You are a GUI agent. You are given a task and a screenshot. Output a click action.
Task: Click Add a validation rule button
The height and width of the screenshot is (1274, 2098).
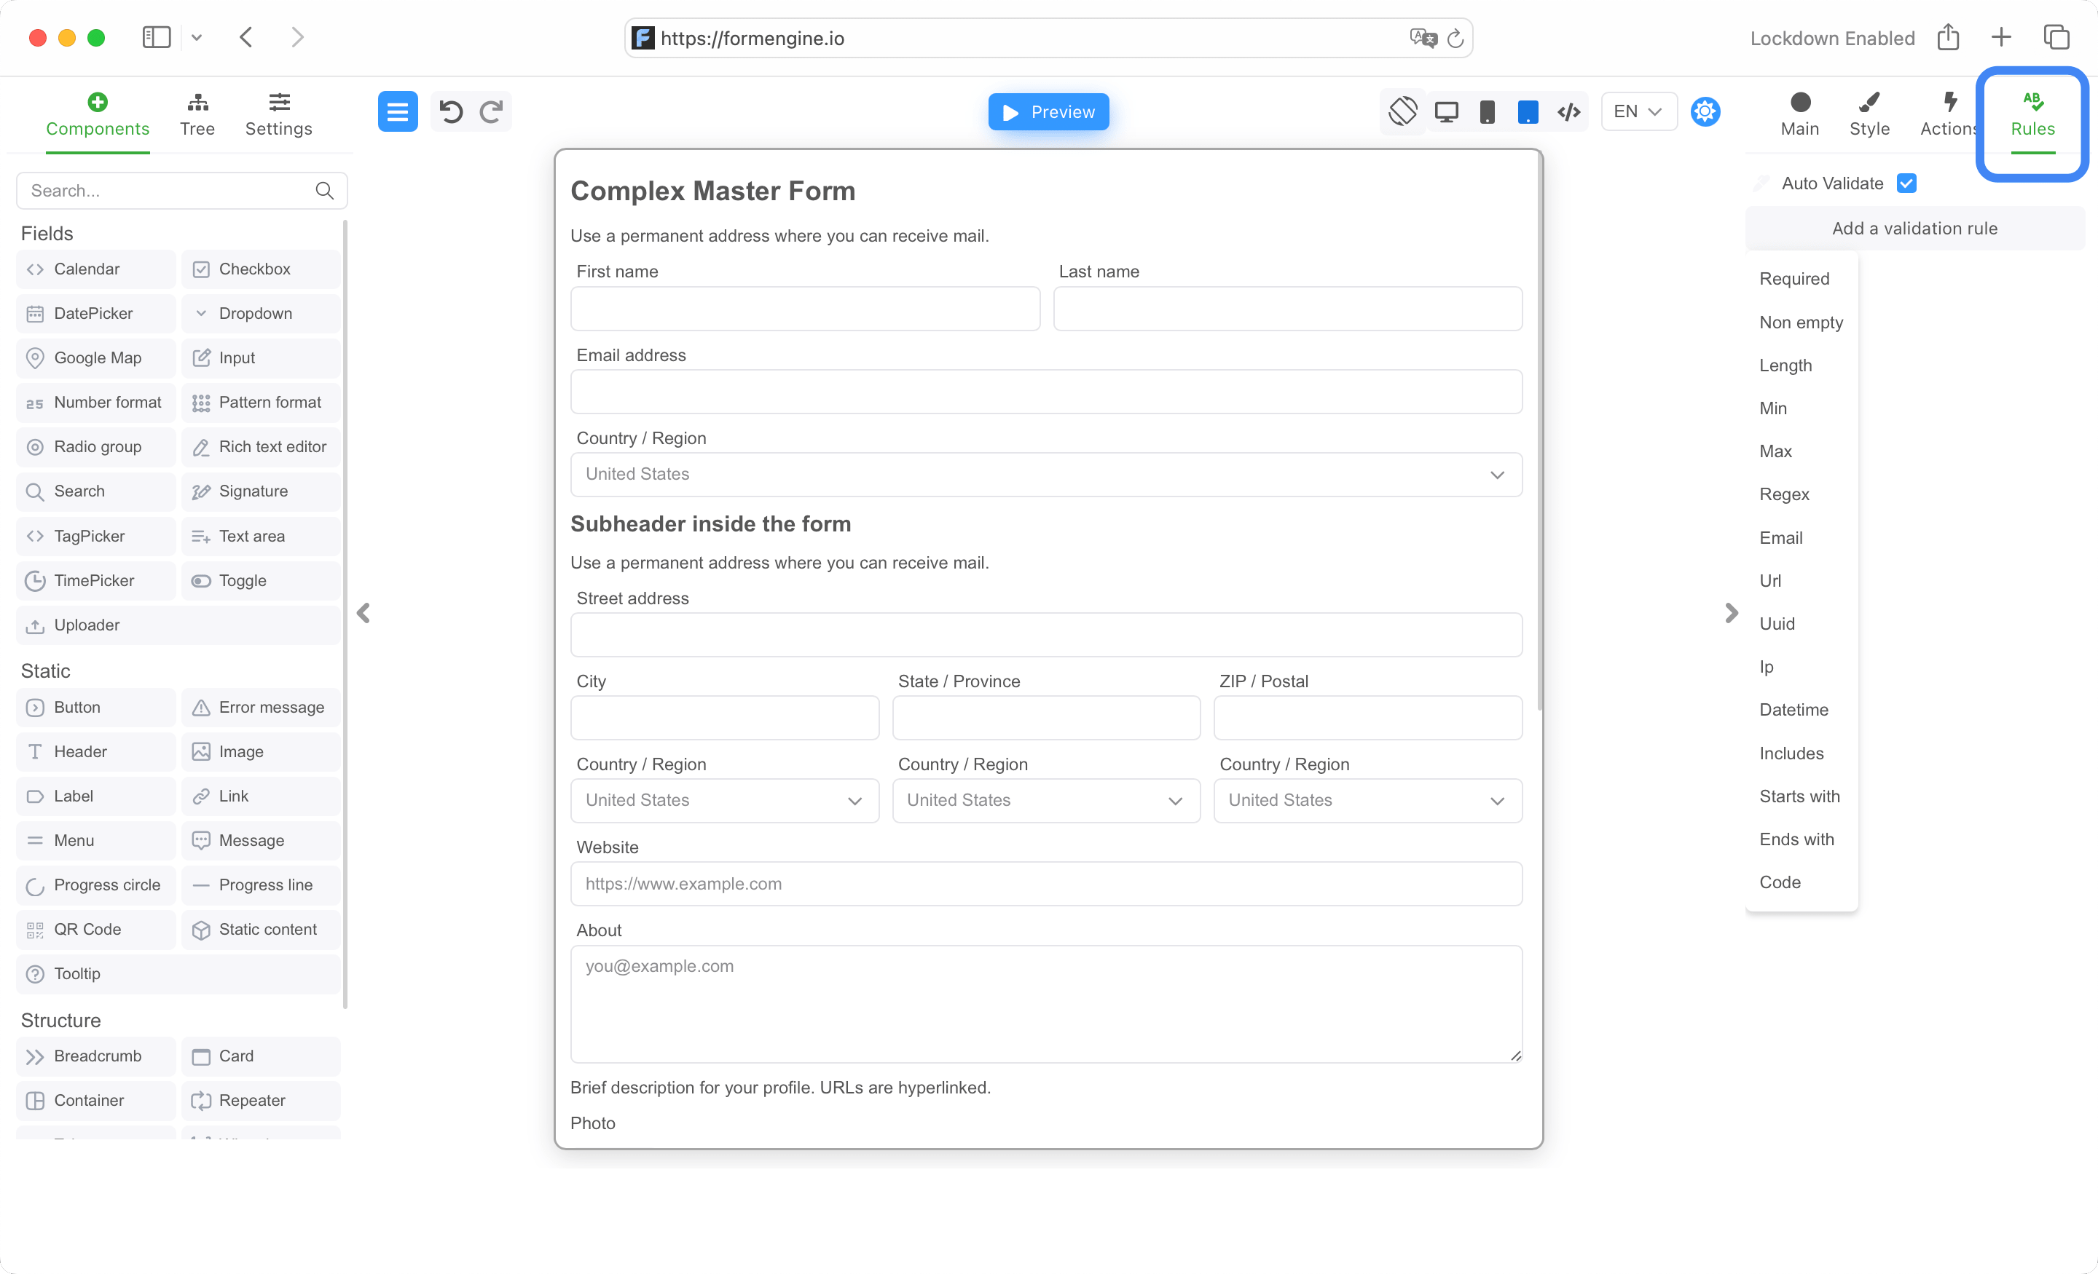[x=1914, y=228]
